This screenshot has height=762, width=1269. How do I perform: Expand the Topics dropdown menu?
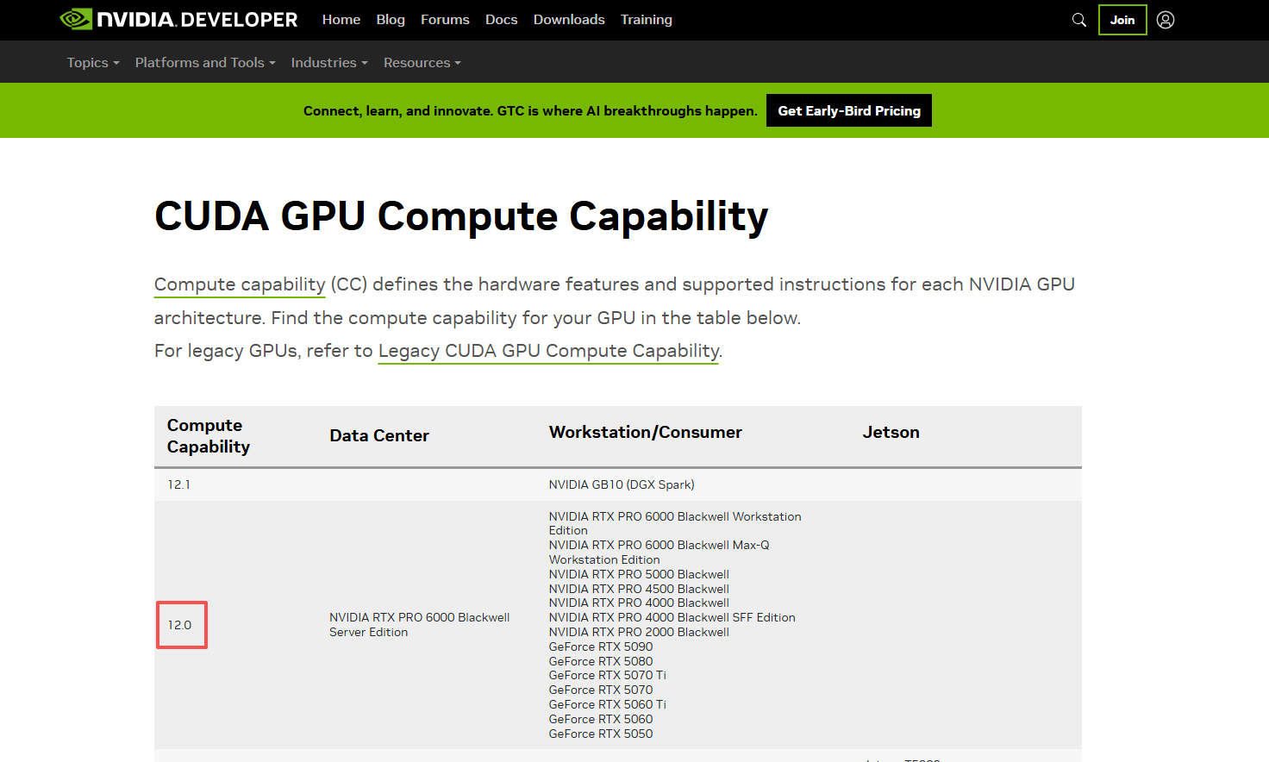[x=92, y=63]
